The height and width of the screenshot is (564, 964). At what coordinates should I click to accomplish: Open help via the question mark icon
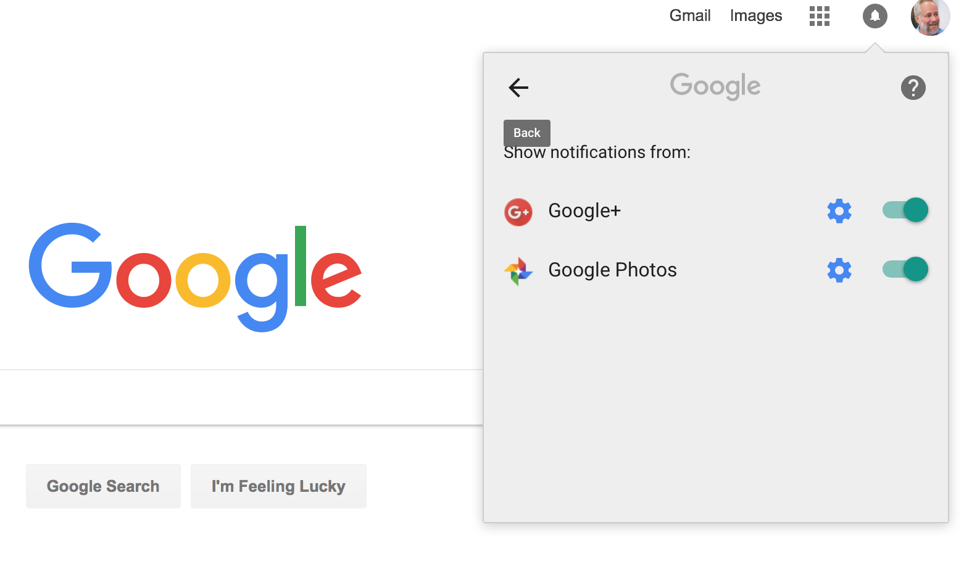[913, 88]
